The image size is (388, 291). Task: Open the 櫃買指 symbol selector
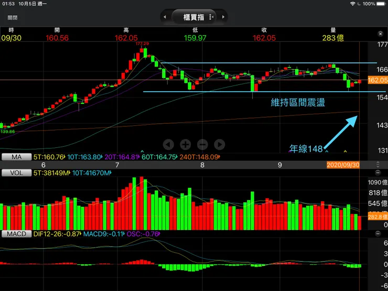coord(194,17)
